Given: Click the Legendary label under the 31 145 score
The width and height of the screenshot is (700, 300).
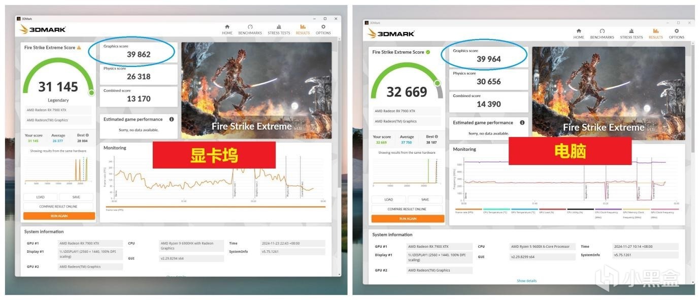Looking at the screenshot, I should click(x=58, y=100).
